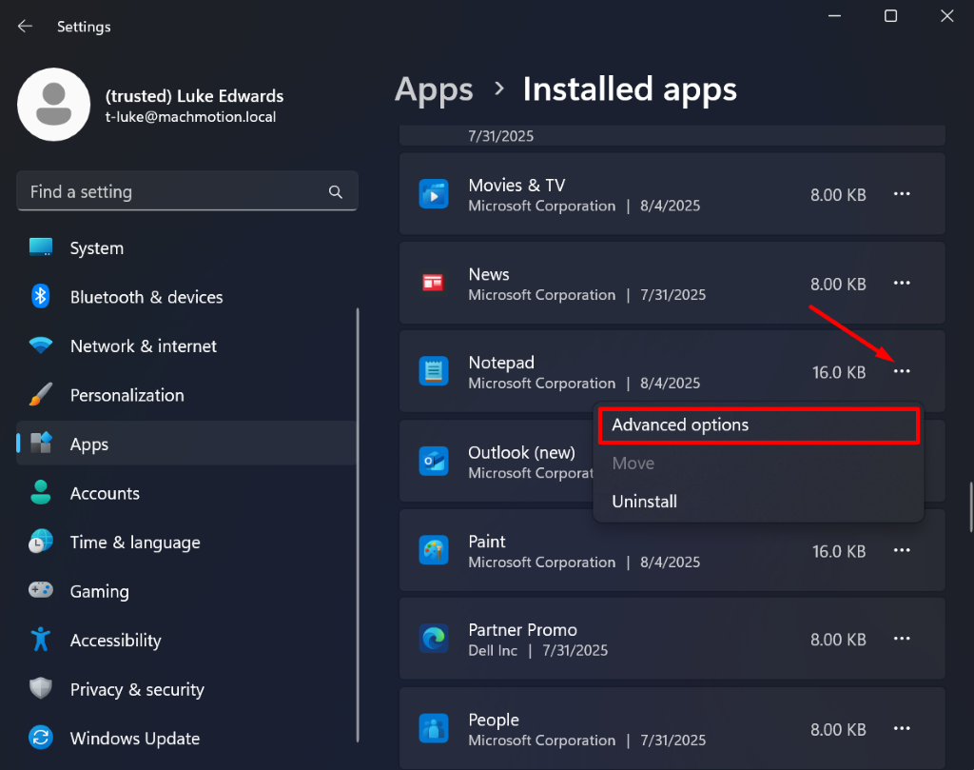Click the People app icon
This screenshot has height=770, width=974.
click(434, 728)
